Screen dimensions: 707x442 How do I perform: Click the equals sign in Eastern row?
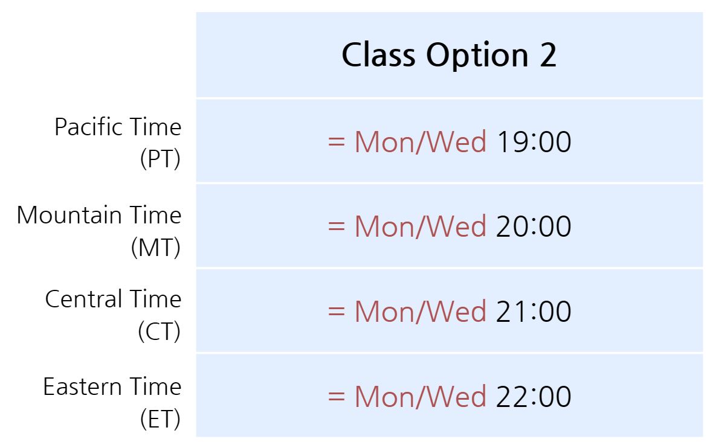tap(337, 397)
